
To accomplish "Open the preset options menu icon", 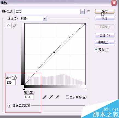I will (x=89, y=11).
